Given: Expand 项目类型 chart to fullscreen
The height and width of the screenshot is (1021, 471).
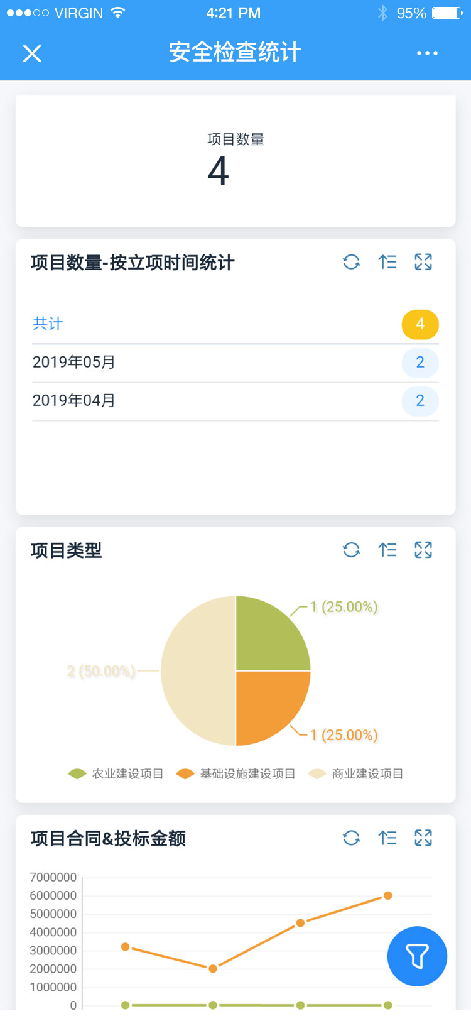Looking at the screenshot, I should coord(423,550).
